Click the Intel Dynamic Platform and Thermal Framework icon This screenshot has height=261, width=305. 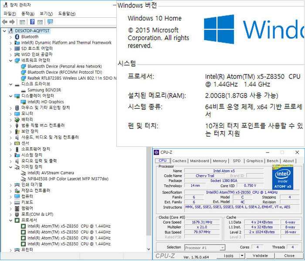[17, 43]
